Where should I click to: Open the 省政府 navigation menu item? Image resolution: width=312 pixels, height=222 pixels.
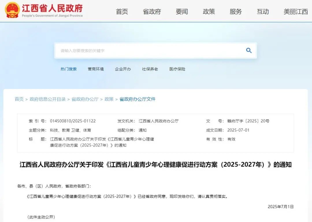click(152, 12)
